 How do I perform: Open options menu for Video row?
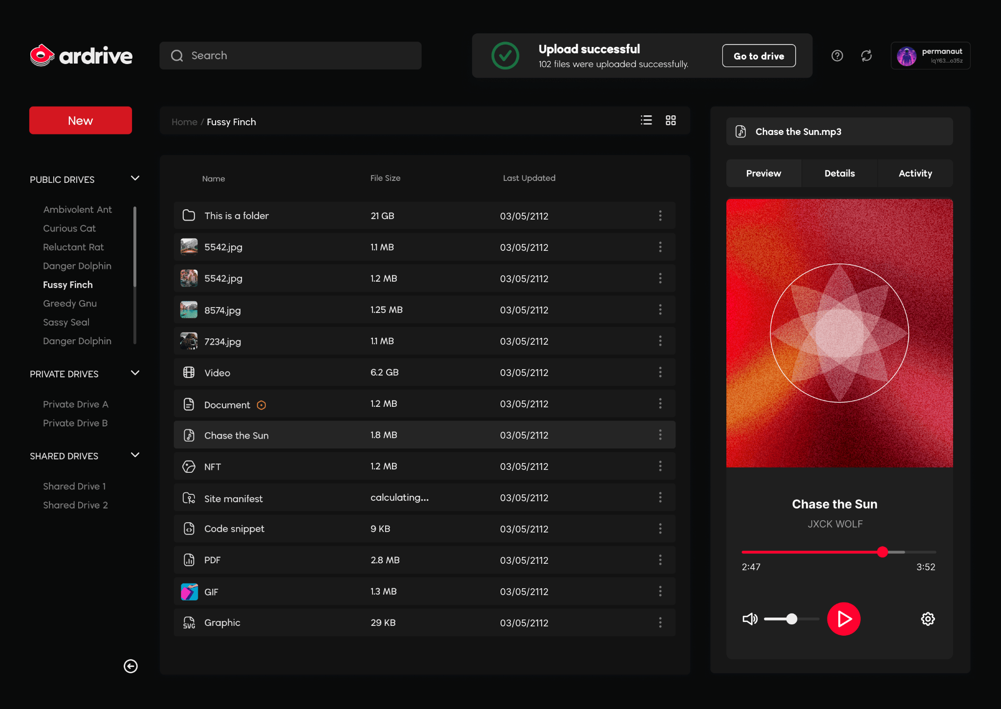click(660, 372)
